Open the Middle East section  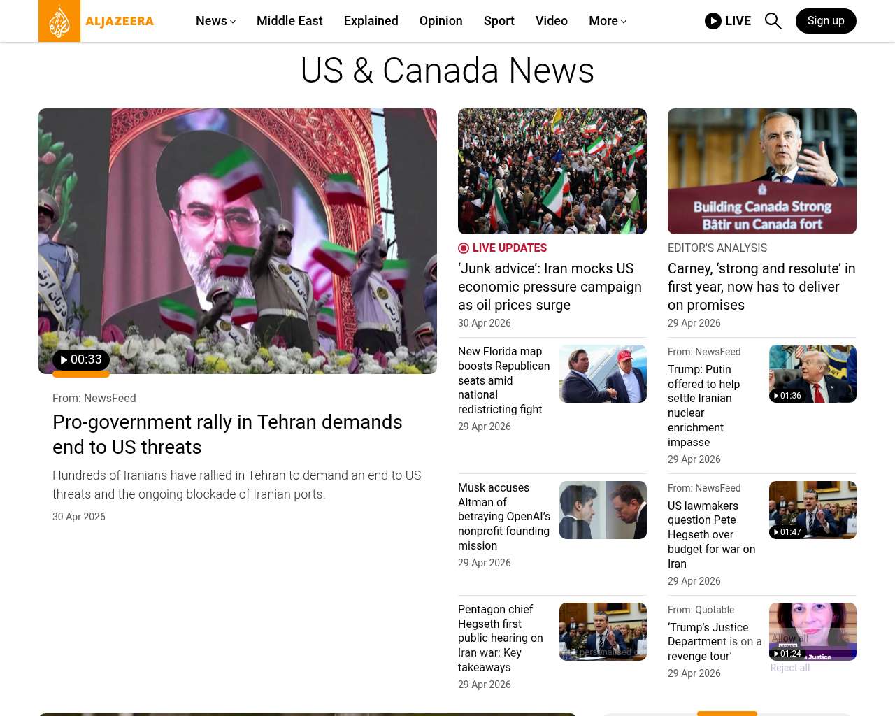tap(289, 21)
